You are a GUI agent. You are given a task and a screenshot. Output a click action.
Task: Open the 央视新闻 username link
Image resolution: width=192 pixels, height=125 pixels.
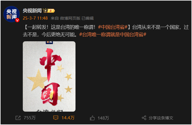[32, 11]
